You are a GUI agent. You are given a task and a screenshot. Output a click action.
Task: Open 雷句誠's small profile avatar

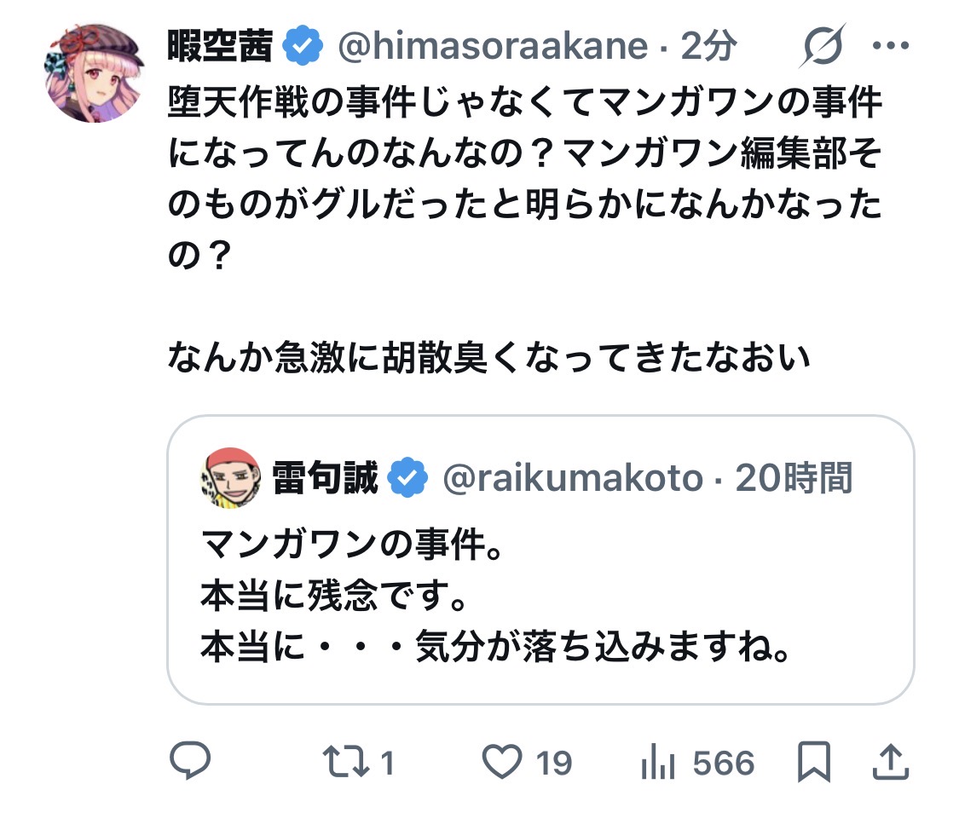[230, 478]
